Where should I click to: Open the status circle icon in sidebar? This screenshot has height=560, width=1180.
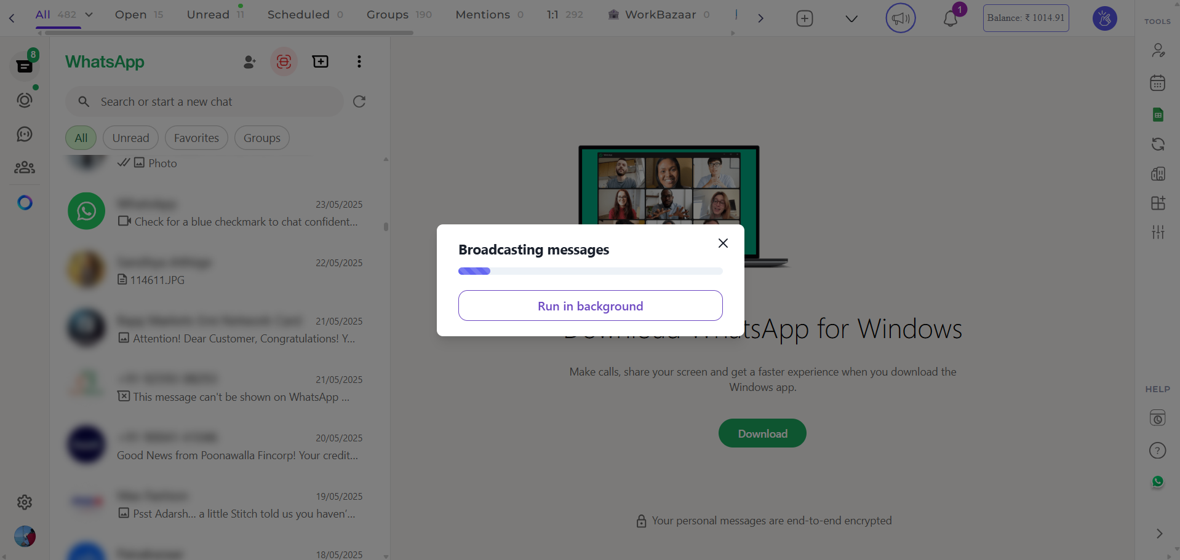point(25,100)
